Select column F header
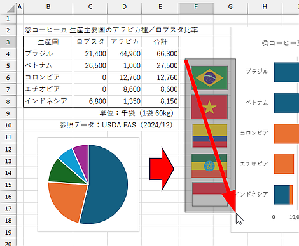This screenshot has width=299, height=246. [196, 7]
